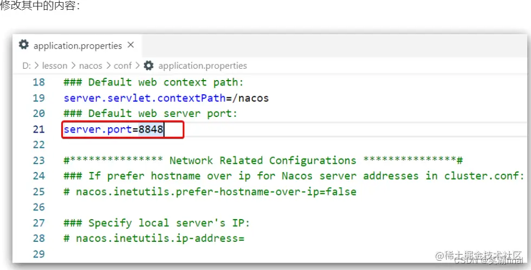Expand the chevron after lesson in breadcrumb
The image size is (531, 270).
coord(74,65)
